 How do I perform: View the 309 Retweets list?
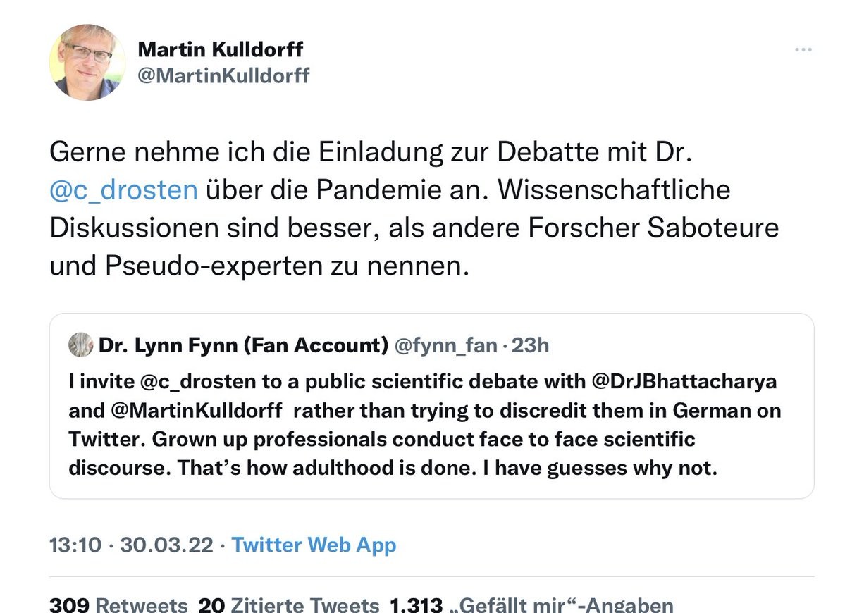pyautogui.click(x=118, y=605)
